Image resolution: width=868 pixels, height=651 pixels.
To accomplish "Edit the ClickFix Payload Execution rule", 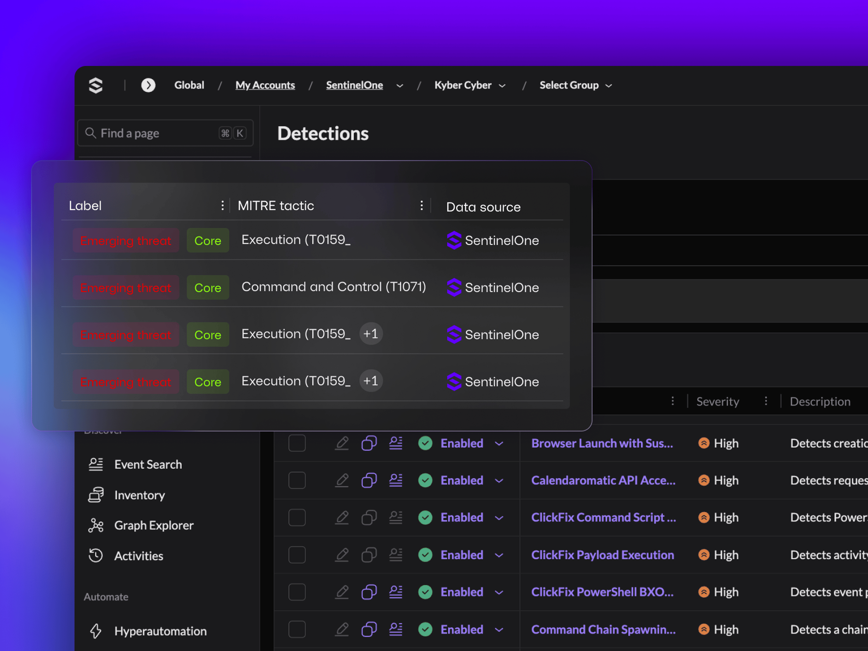I will point(342,554).
